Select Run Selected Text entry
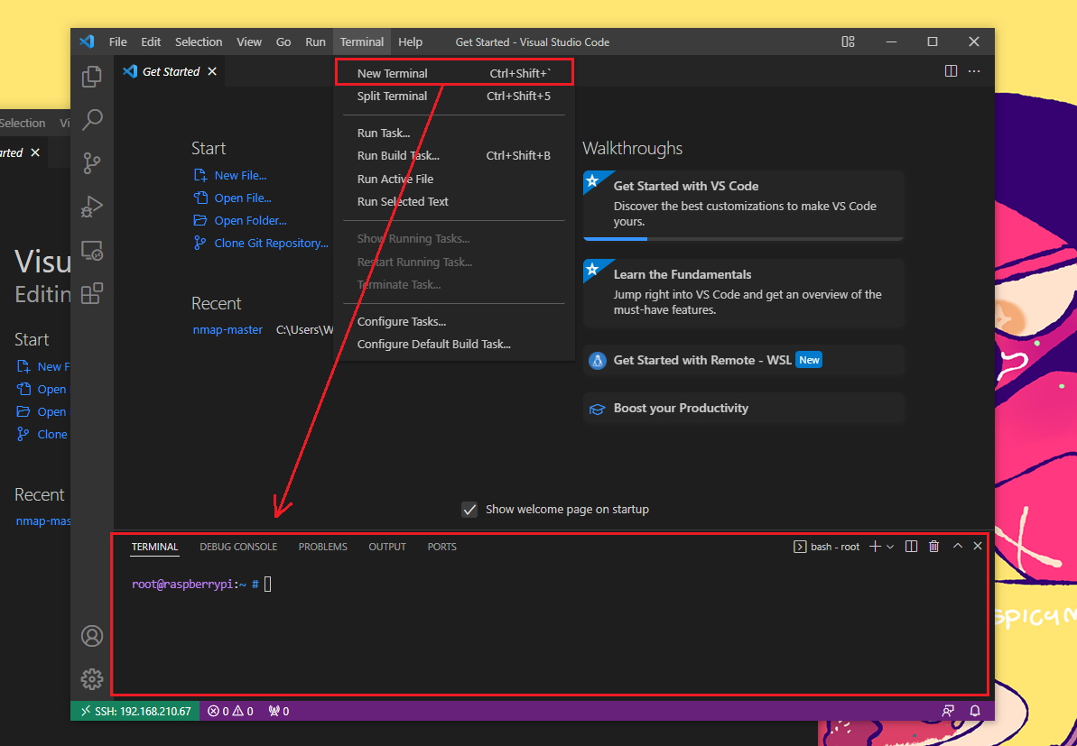Screen dimensions: 1077x746 pyautogui.click(x=454, y=202)
